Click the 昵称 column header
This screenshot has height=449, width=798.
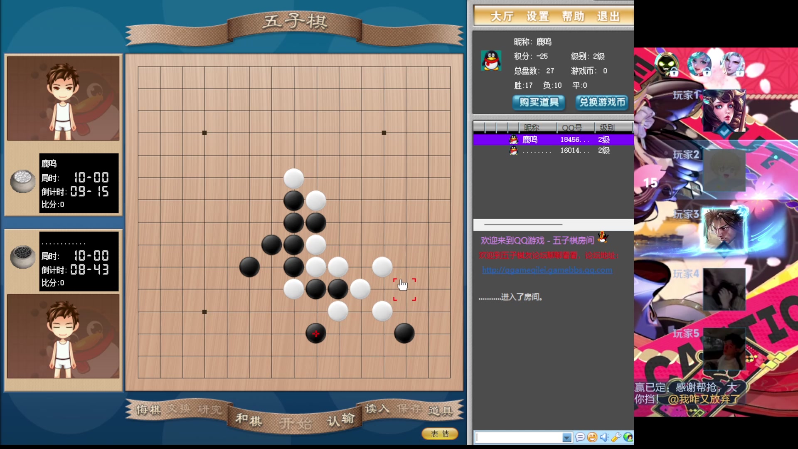(537, 128)
